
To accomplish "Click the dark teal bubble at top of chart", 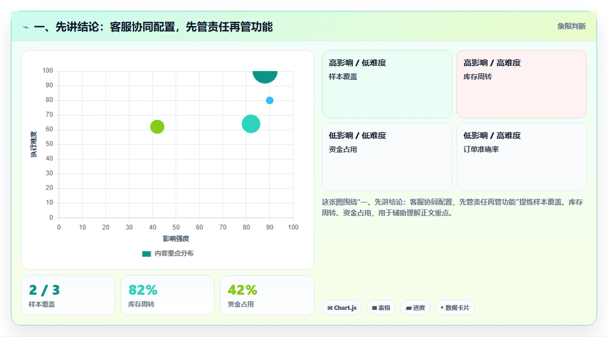I will click(x=265, y=77).
